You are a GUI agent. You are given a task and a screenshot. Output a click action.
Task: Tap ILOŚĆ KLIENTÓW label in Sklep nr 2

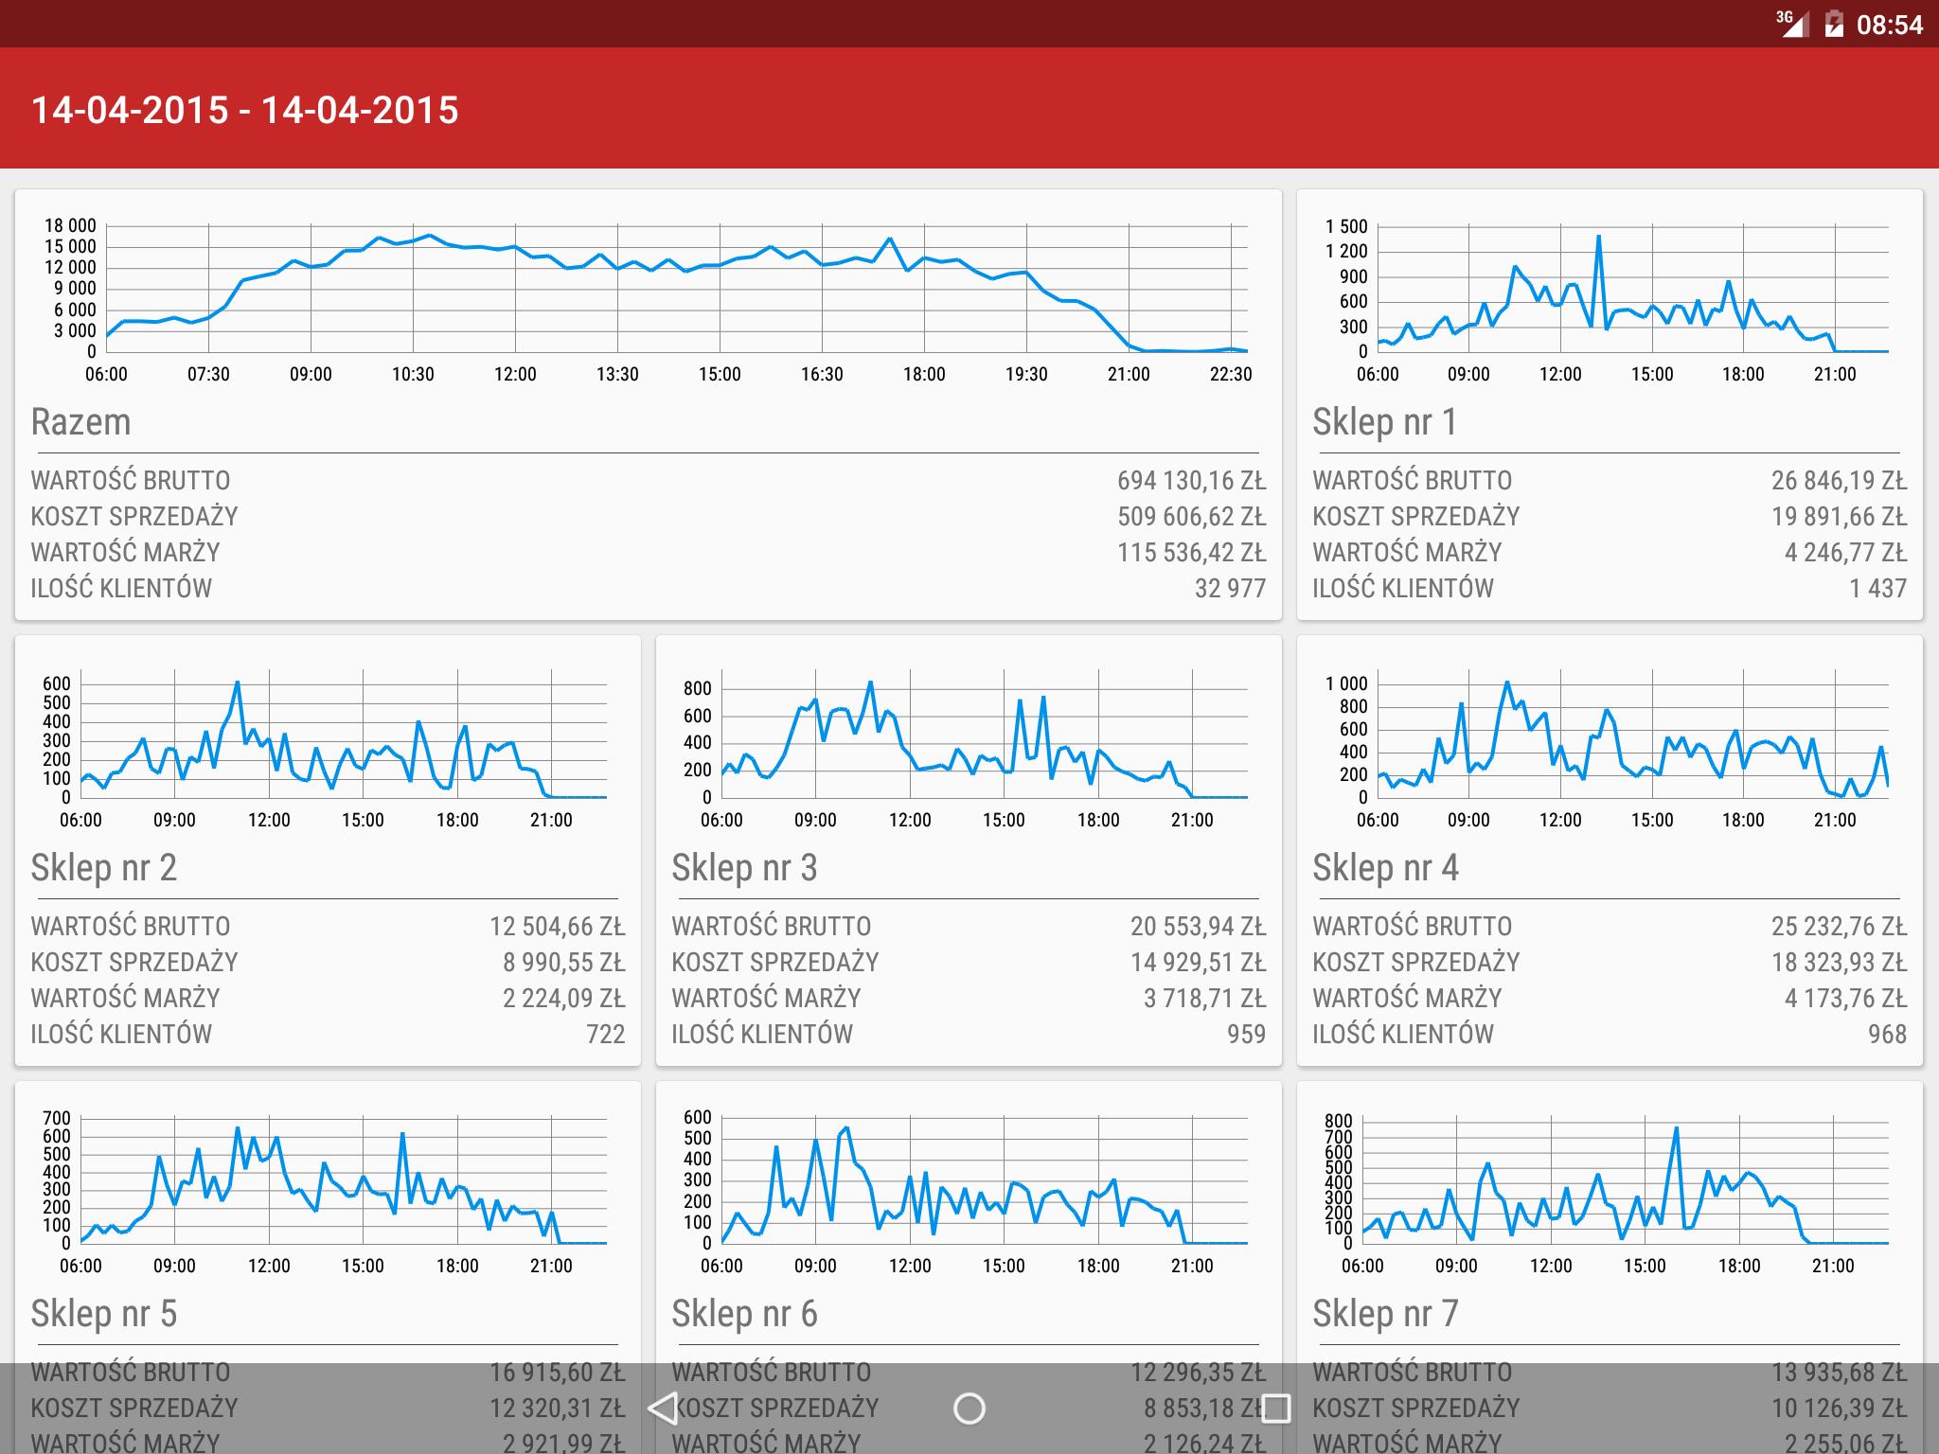[121, 1034]
